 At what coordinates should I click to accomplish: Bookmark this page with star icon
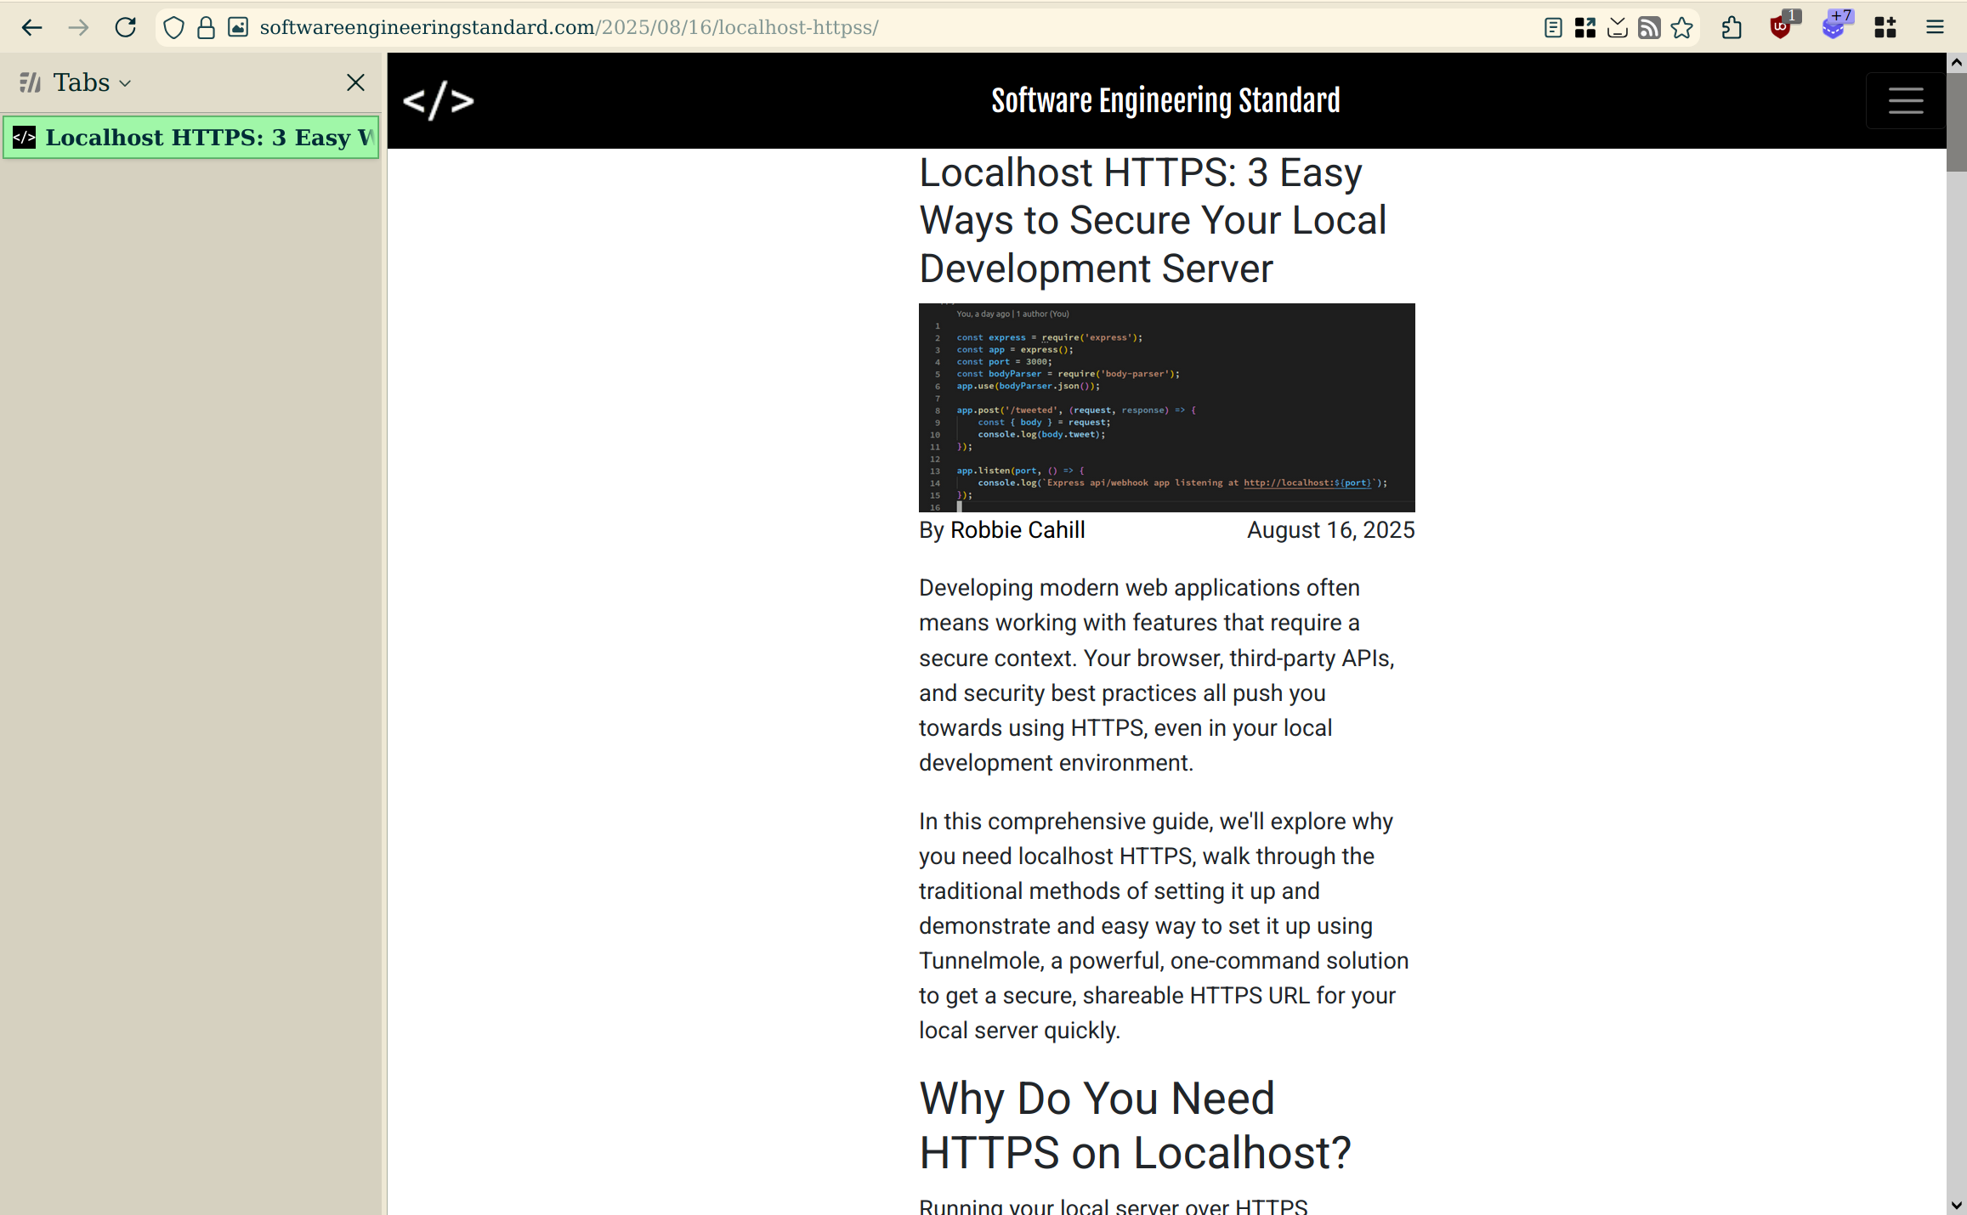point(1681,28)
